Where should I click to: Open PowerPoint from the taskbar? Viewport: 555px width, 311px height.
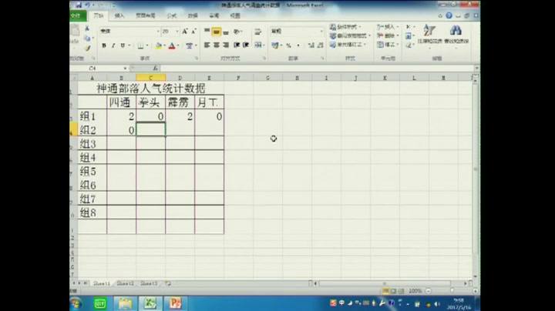[x=175, y=303]
